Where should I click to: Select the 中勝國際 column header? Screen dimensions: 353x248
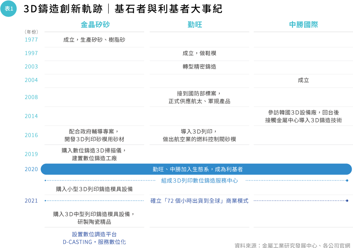point(303,25)
